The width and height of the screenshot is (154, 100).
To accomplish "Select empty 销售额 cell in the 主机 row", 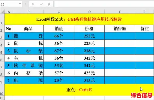I will (x=120, y=58).
